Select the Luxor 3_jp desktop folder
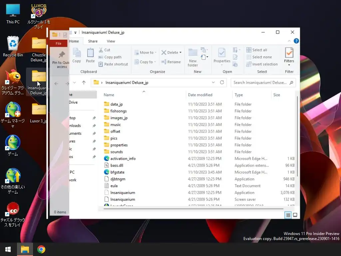 point(39,113)
